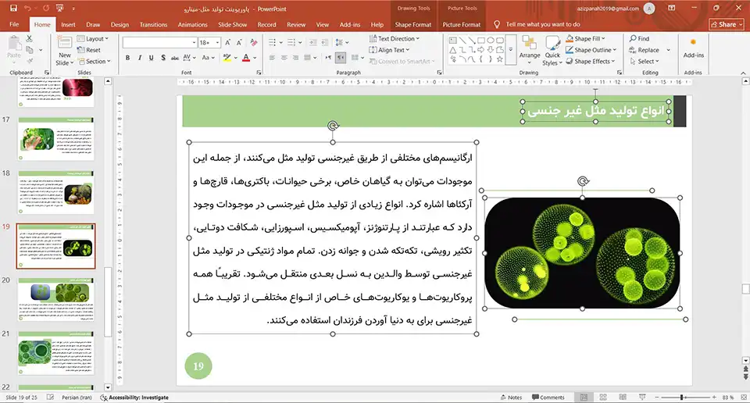This screenshot has width=750, height=403.
Task: Select the text box shape in the gallery
Action: (452, 41)
